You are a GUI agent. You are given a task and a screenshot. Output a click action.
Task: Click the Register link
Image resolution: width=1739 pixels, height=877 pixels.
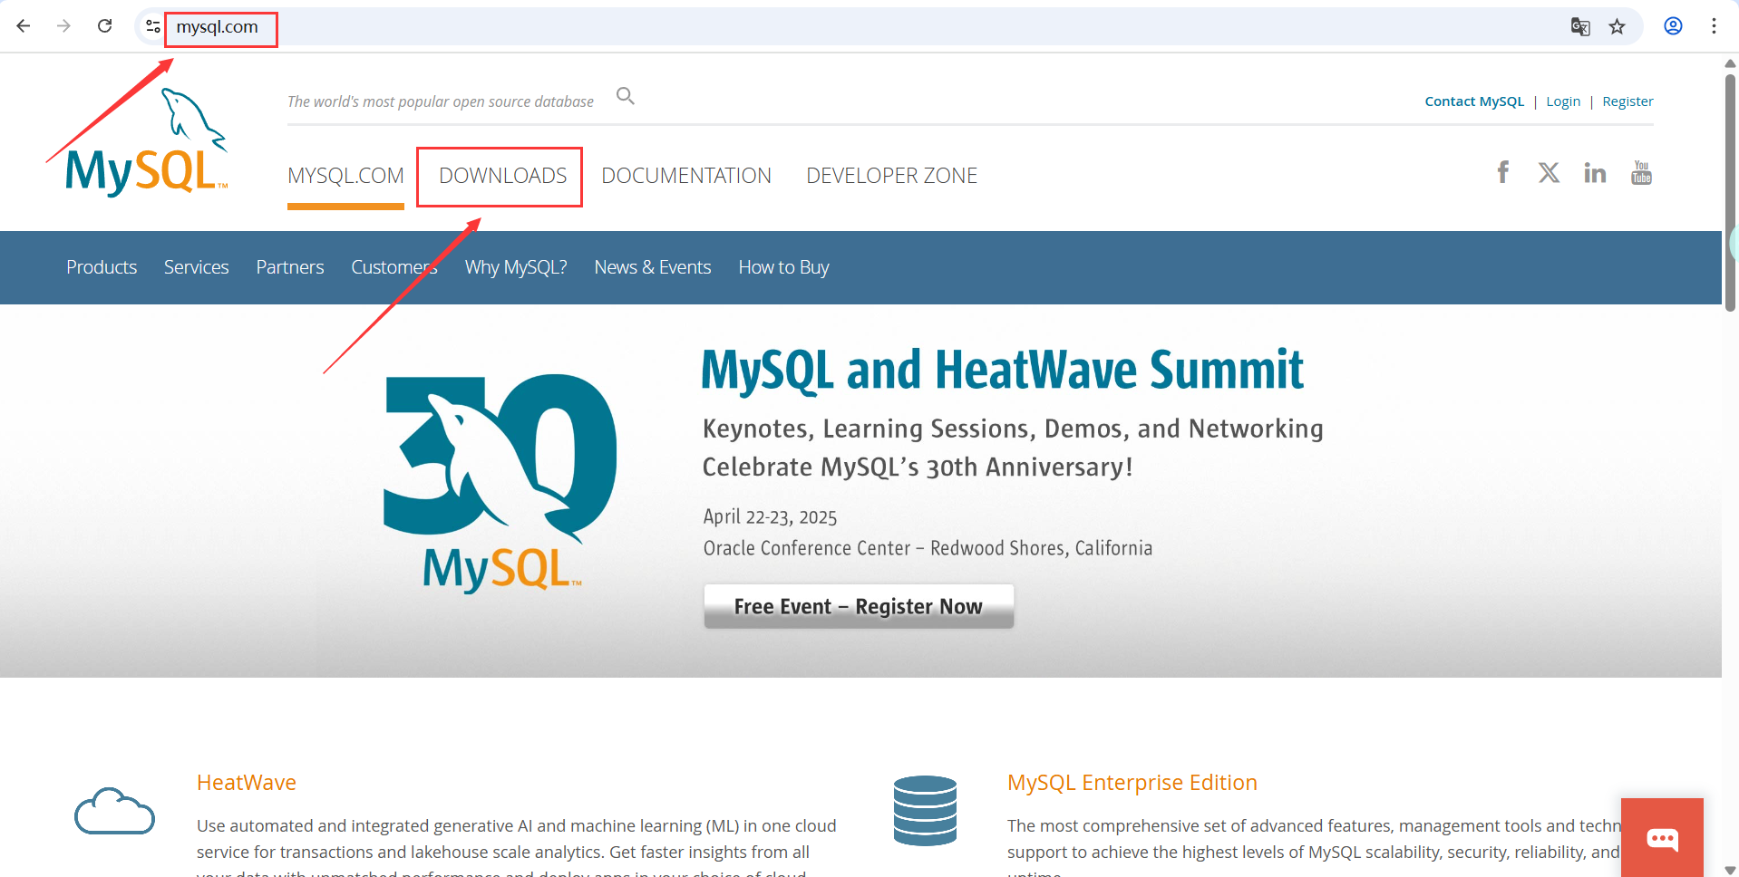[x=1627, y=101]
